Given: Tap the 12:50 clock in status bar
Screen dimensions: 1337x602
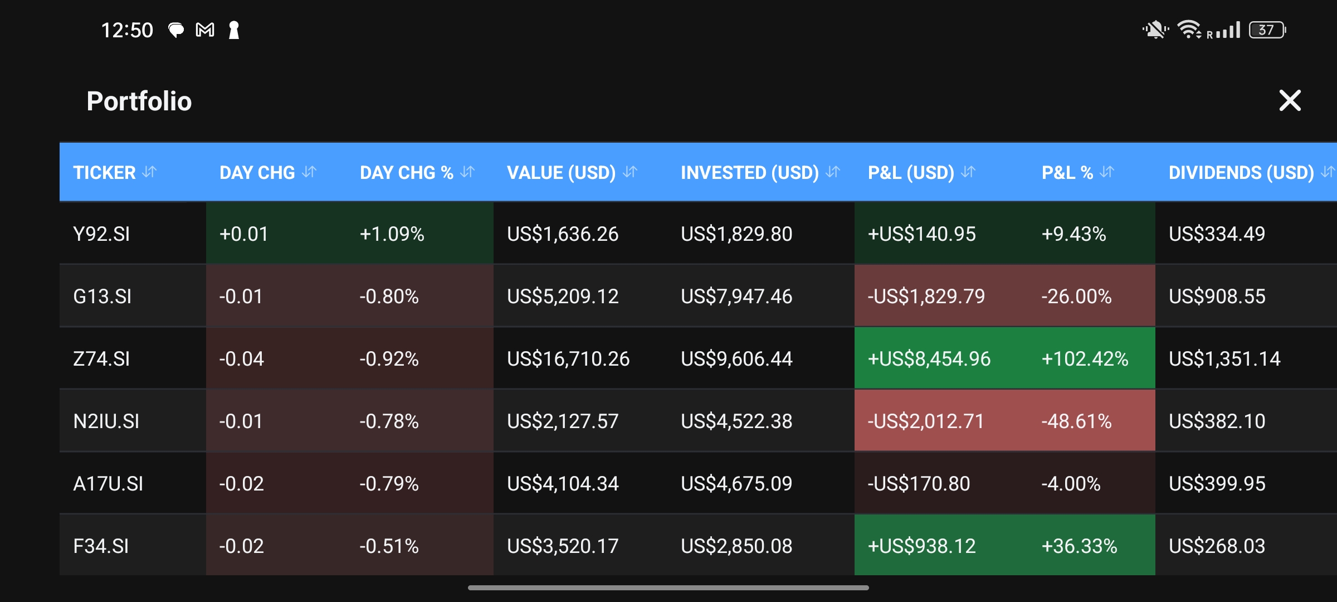Looking at the screenshot, I should 127,30.
